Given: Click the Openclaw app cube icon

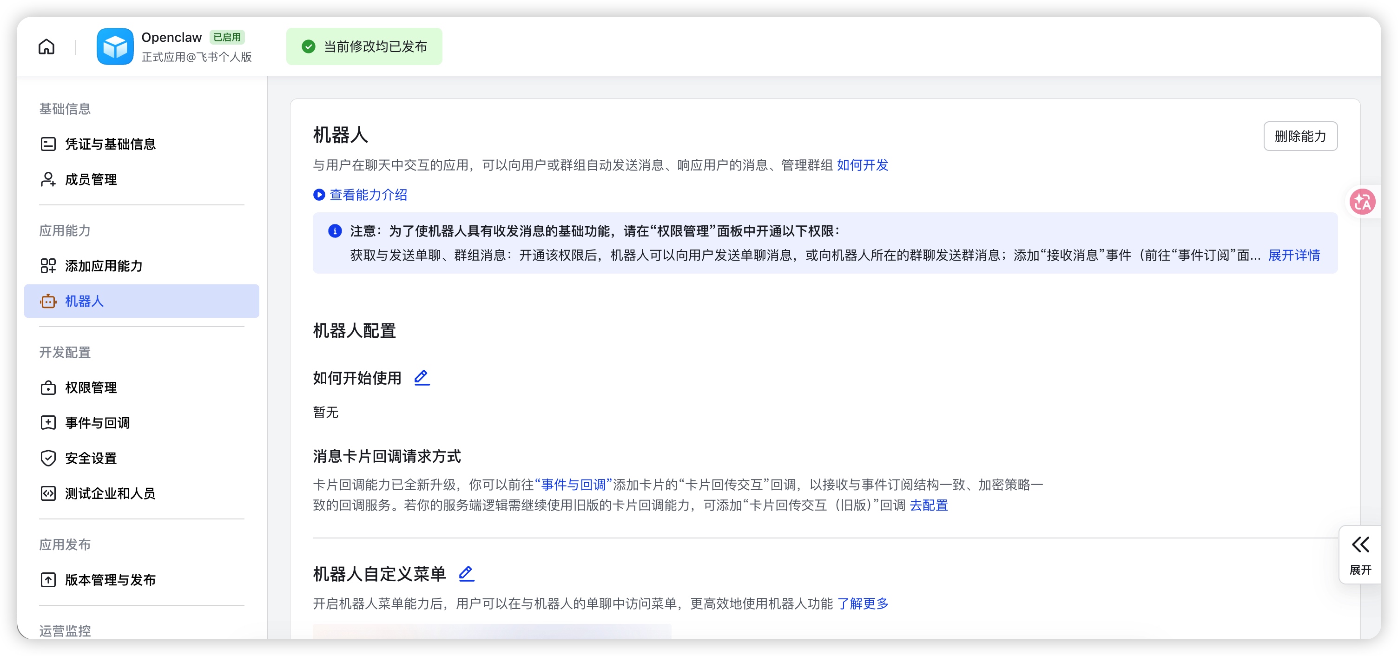Looking at the screenshot, I should (114, 46).
